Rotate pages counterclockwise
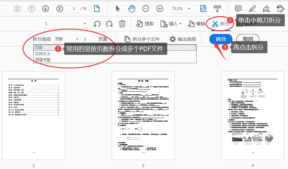 click(x=97, y=24)
